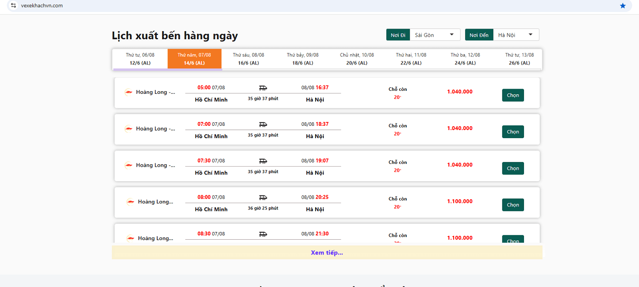
Task: Switch to the Thứ bảy, 09/08 tab
Action: click(x=302, y=59)
